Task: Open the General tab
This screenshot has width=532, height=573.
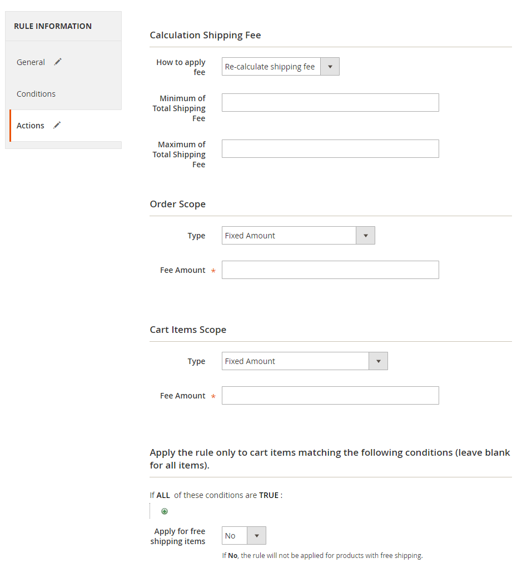Action: (31, 62)
